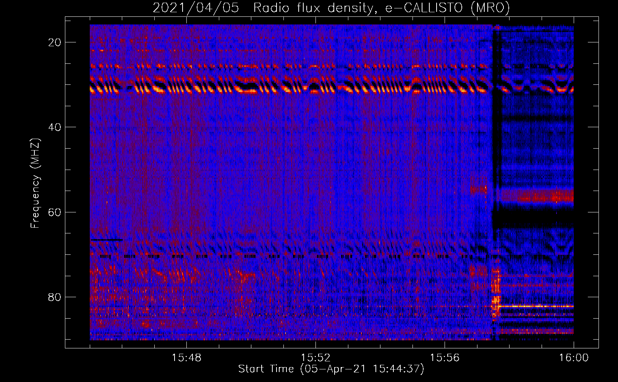Click the 60 MHz frequency tick label
618x382 pixels.
[55, 212]
